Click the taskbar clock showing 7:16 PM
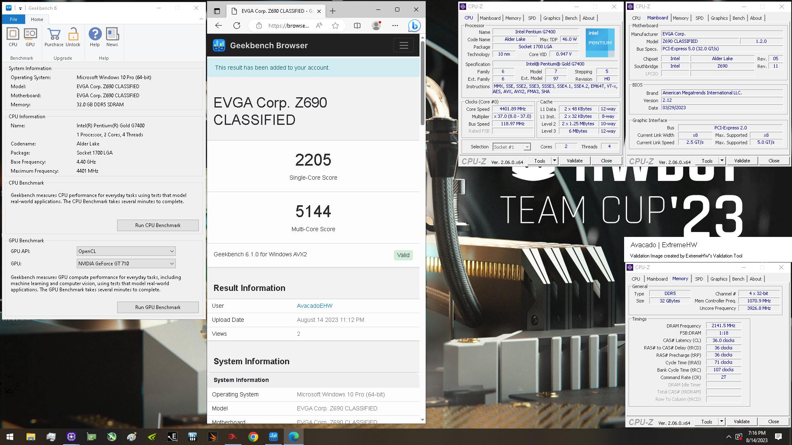This screenshot has height=445, width=792. click(x=757, y=437)
